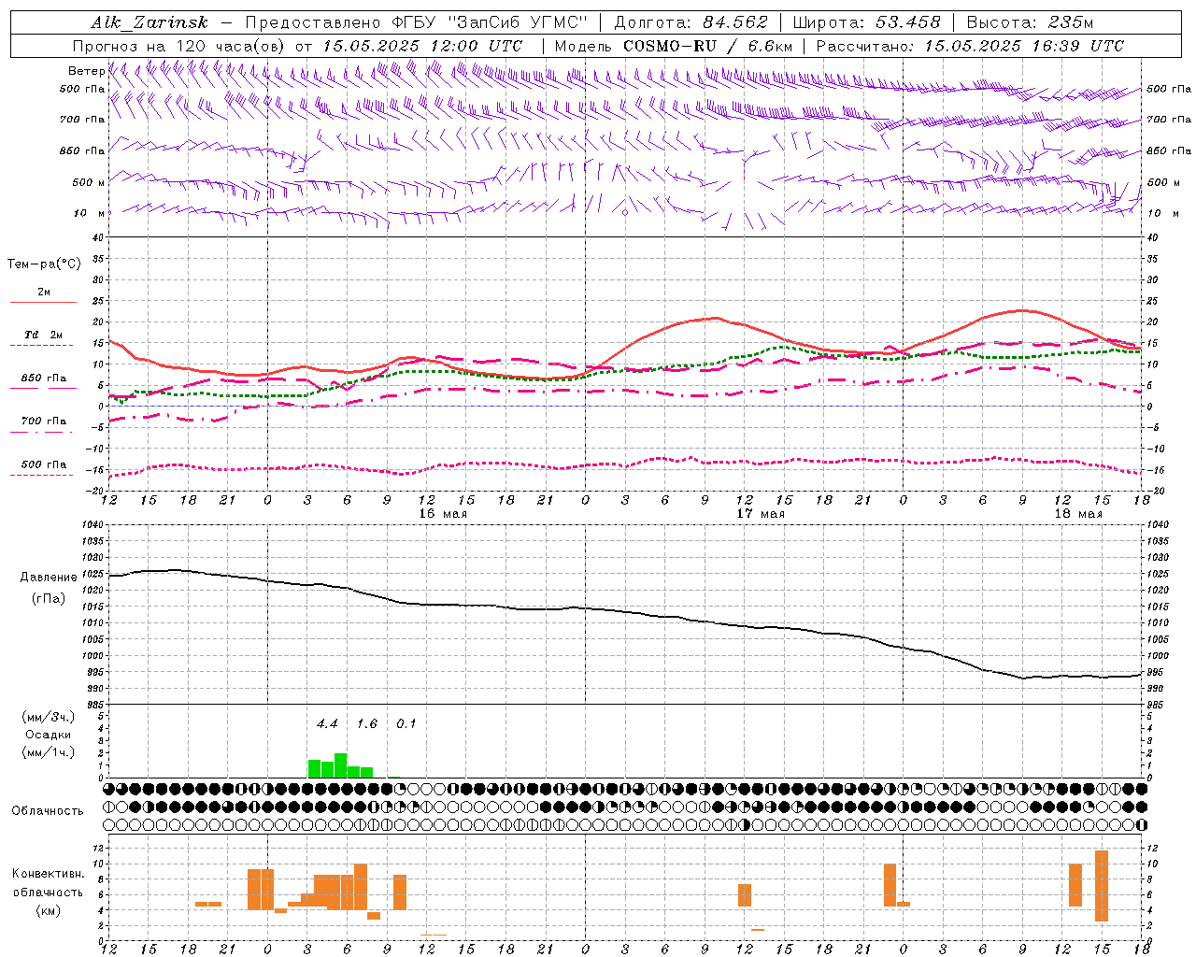The width and height of the screenshot is (1196, 957).
Task: Select the provider text ФГБУ "ЗапСиб УГМС"
Action: pyautogui.click(x=489, y=22)
